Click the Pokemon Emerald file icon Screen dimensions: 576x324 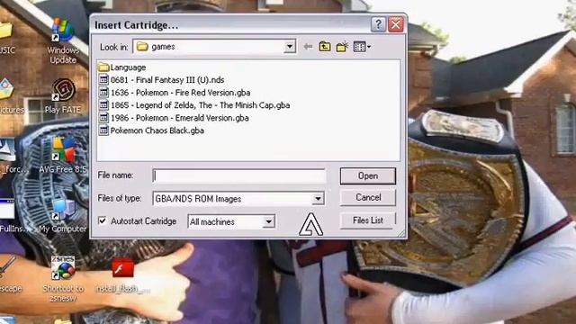tap(103, 118)
